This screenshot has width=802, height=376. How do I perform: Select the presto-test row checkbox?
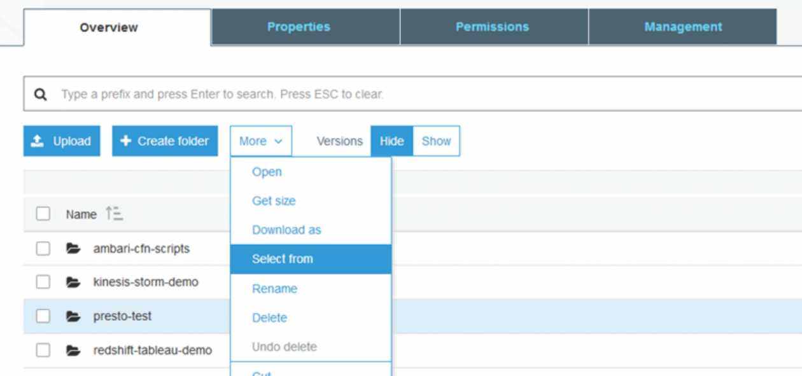click(43, 316)
